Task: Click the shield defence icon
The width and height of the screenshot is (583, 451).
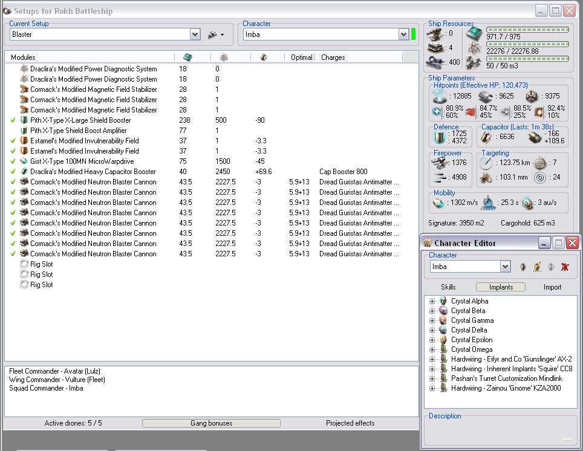Action: (x=439, y=138)
